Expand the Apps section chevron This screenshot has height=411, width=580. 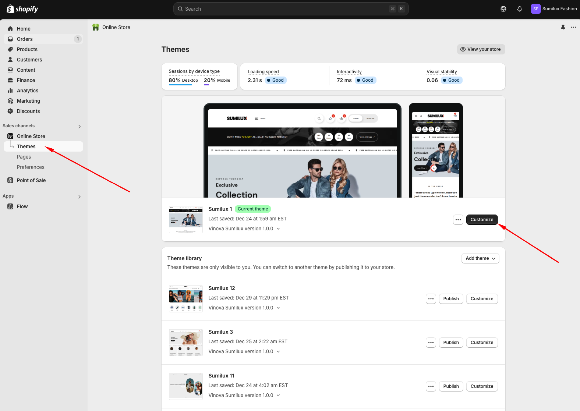[x=79, y=196]
